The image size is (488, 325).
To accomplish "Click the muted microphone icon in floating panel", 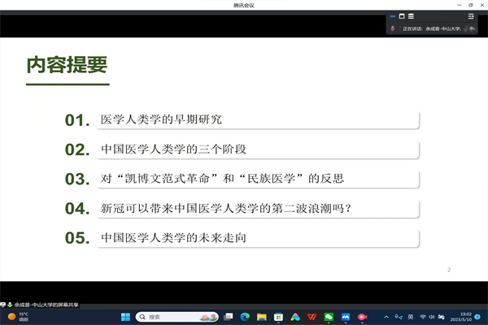I will point(394,28).
